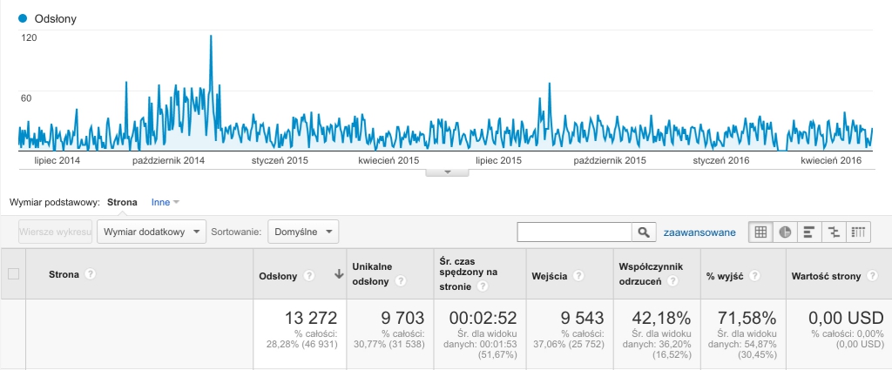Select the Strona primary dimension

(122, 202)
